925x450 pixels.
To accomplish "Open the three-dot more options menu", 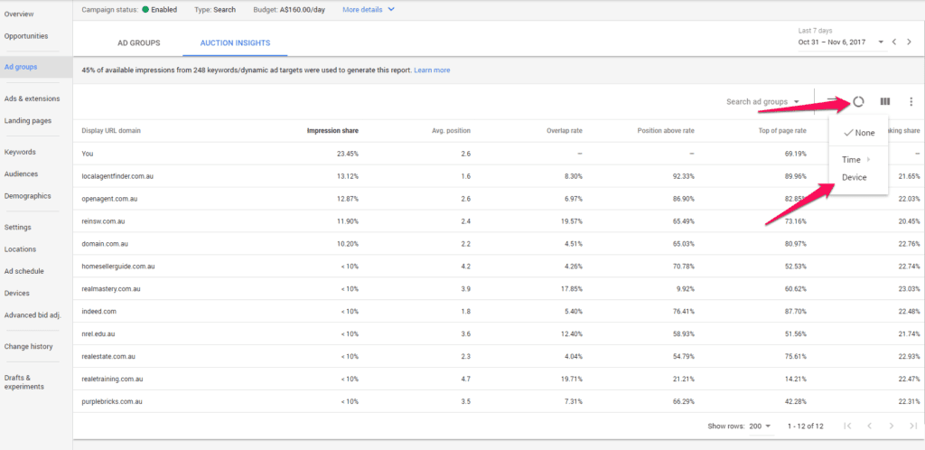I will click(911, 101).
